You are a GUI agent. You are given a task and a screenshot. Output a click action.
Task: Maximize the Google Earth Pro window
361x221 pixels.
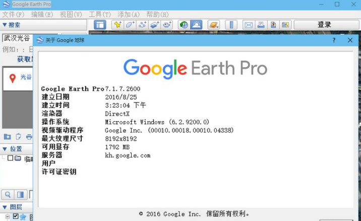coord(337,4)
